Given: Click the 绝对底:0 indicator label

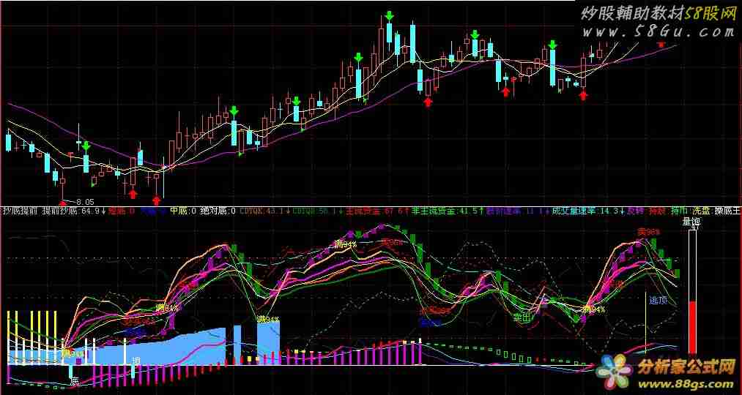Looking at the screenshot, I should (218, 211).
